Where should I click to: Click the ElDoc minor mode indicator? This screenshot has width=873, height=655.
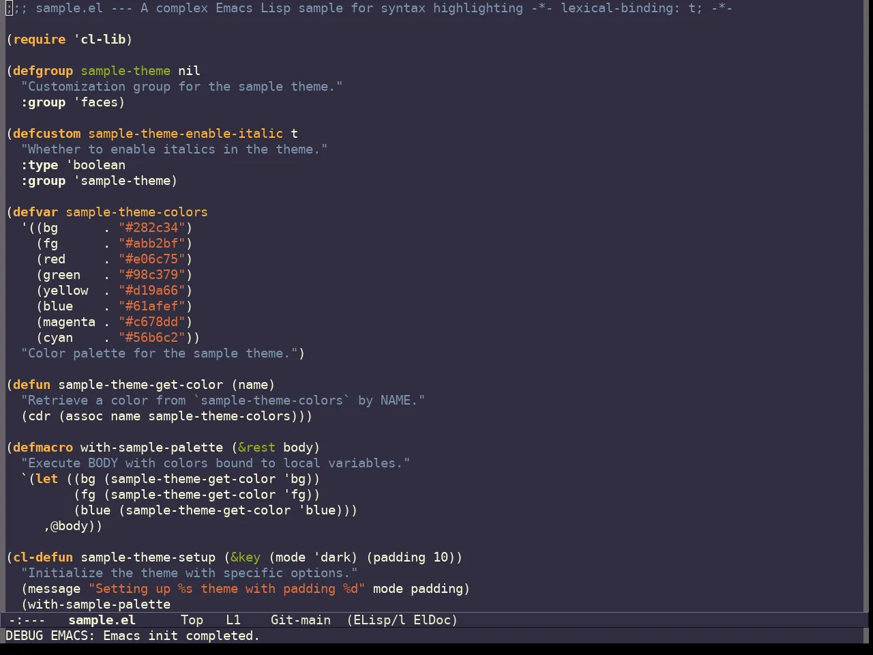(x=432, y=620)
